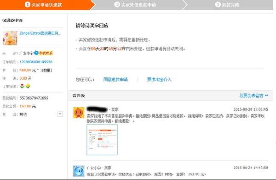The image size is (276, 180).
Task: Expand 我要发表留言 message form
Action: (x=251, y=96)
